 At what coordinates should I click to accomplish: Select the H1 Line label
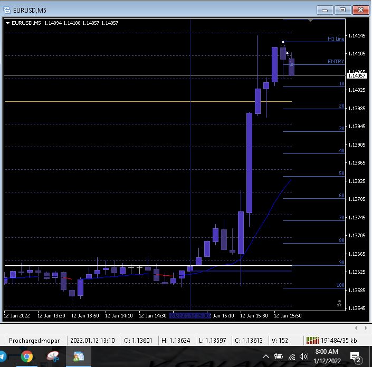click(336, 39)
